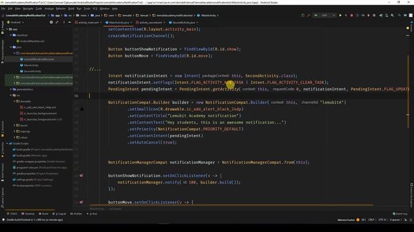Expand the mipmap folder
This screenshot has width=414, height=232.
[x=14, y=131]
